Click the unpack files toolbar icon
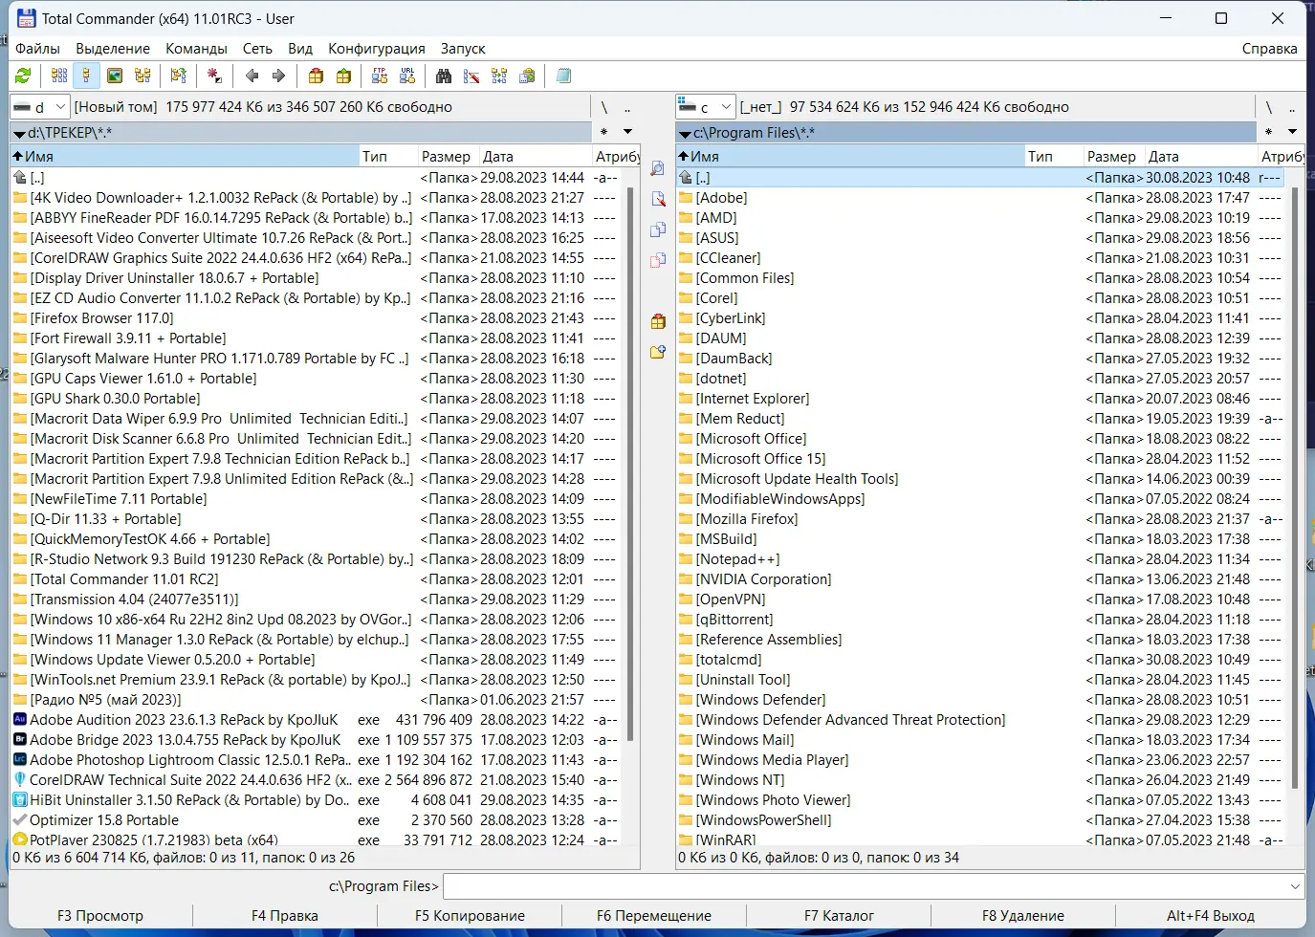Screen dimensions: 1315x937 (x=343, y=76)
